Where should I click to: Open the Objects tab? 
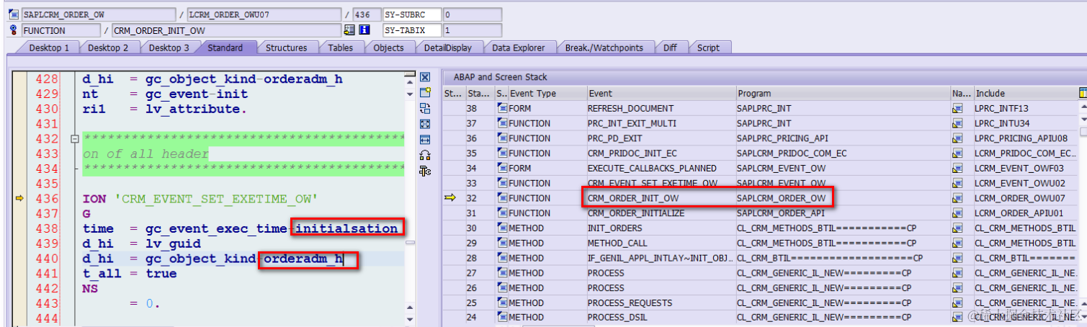click(x=388, y=48)
